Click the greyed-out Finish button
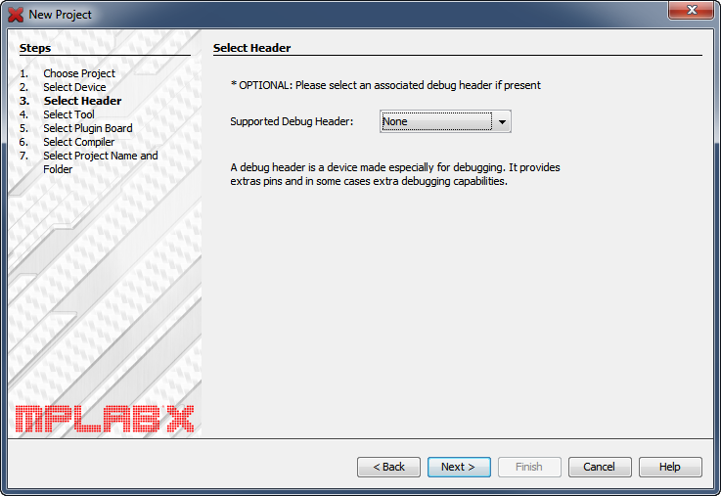721x496 pixels. [529, 467]
